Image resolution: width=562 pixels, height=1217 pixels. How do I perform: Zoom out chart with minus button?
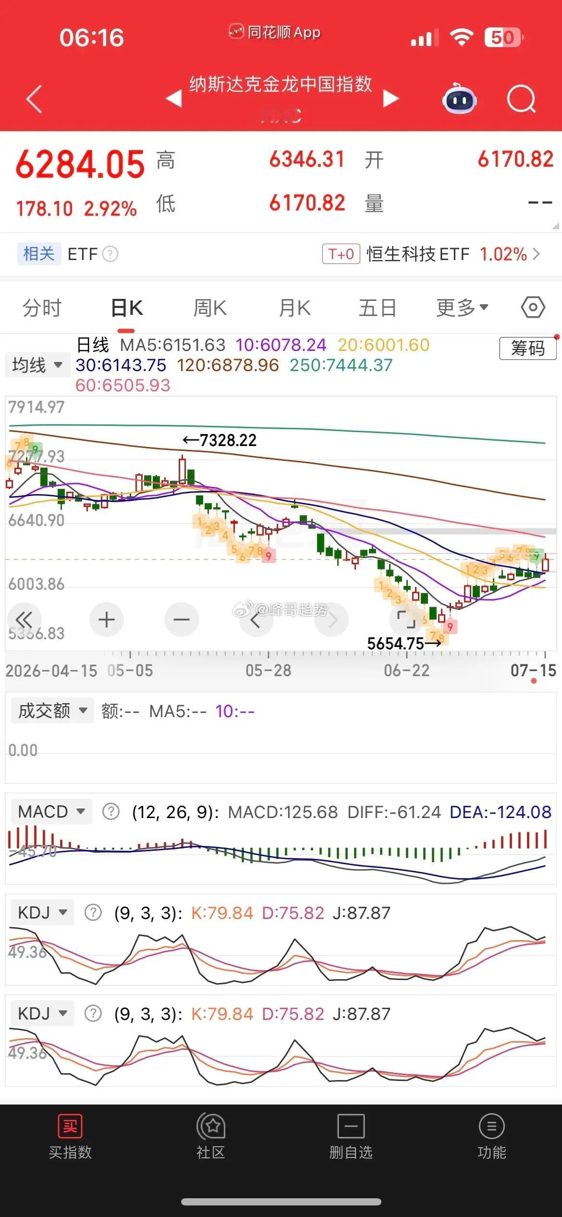coord(182,620)
